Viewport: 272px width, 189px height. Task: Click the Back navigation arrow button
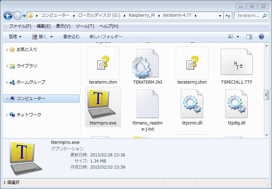[8, 16]
